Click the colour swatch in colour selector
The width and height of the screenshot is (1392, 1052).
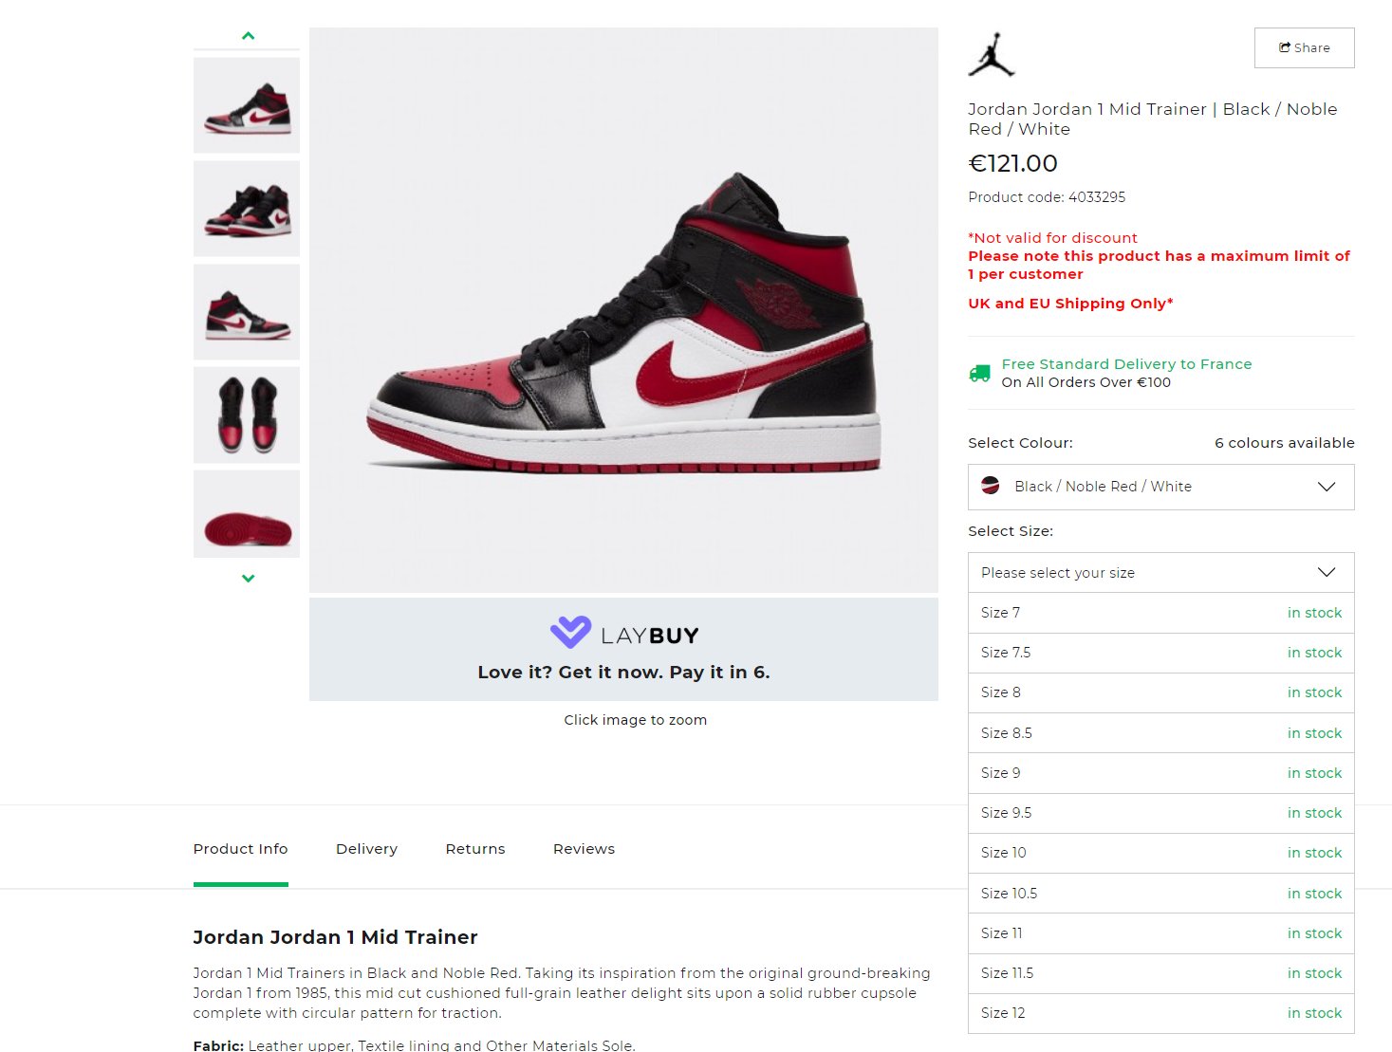[x=991, y=486]
